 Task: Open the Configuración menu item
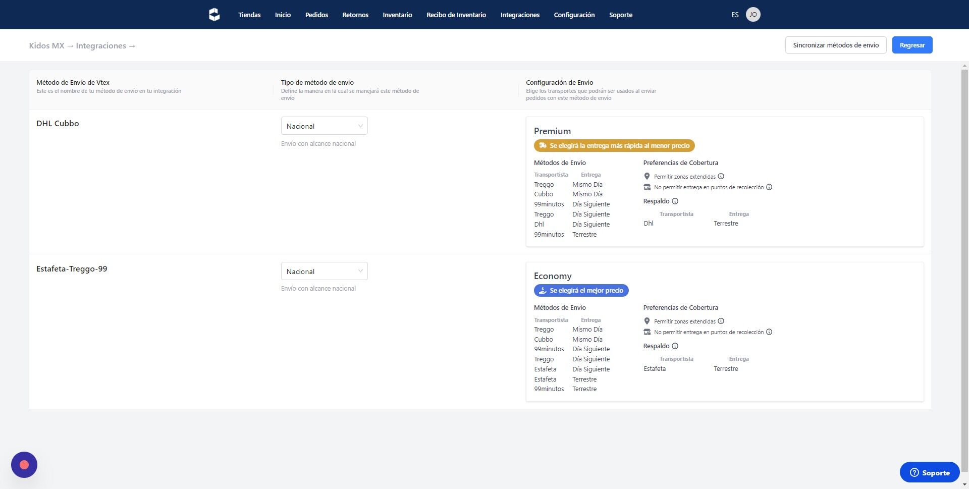pyautogui.click(x=574, y=15)
